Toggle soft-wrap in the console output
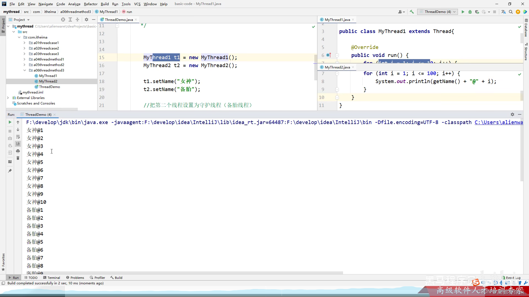This screenshot has height=297, width=529. pyautogui.click(x=18, y=137)
